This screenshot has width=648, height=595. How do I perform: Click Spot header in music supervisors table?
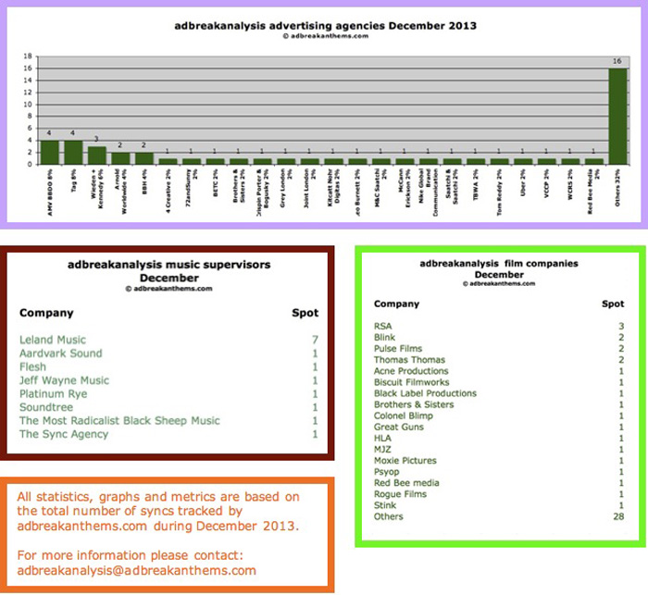305,313
